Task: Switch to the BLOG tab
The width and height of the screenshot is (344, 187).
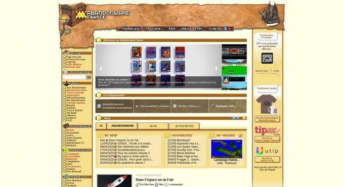Action: (153, 126)
